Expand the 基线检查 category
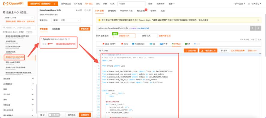 click(18, 79)
